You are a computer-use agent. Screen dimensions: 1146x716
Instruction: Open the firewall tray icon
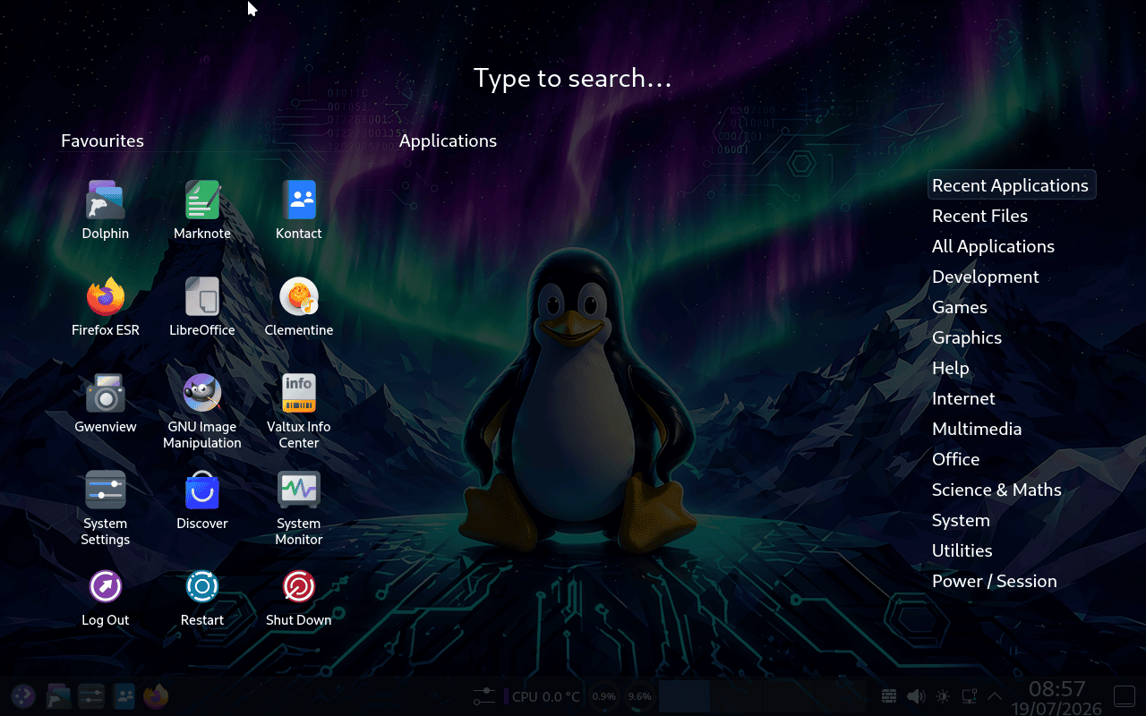(x=889, y=695)
